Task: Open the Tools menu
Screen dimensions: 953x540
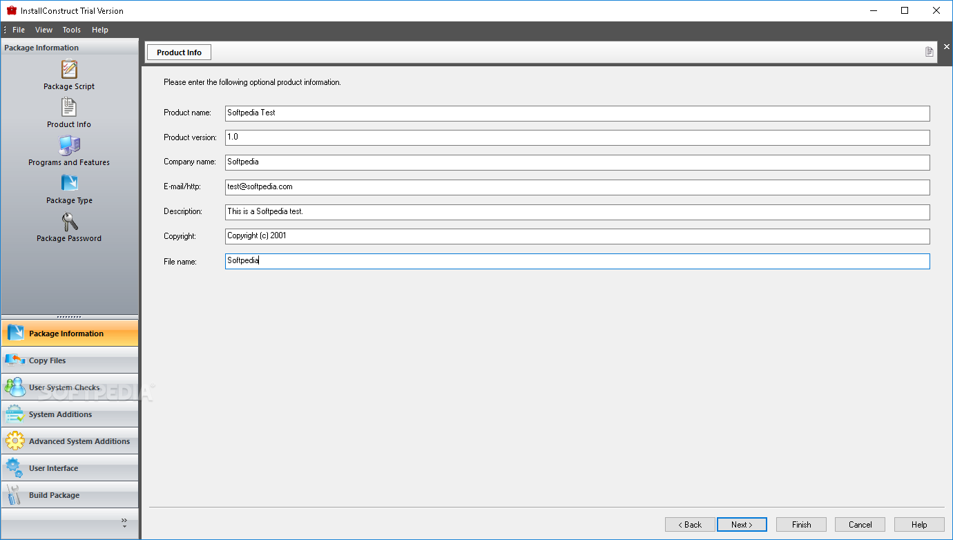Action: [x=72, y=30]
